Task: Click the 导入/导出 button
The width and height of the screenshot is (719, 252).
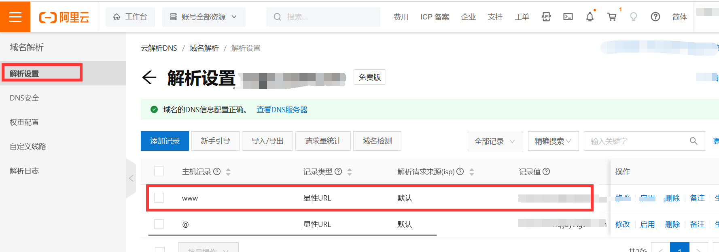Action: pos(267,141)
